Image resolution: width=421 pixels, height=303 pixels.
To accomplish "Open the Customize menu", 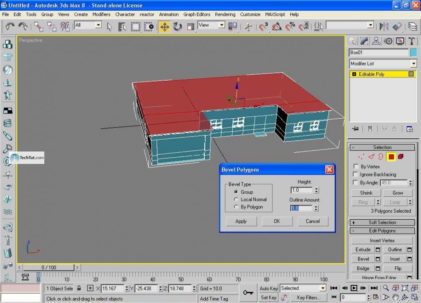I will pos(250,15).
